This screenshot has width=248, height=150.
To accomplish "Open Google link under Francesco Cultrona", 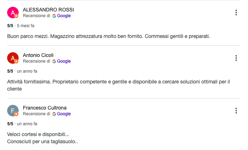I will (64, 114).
